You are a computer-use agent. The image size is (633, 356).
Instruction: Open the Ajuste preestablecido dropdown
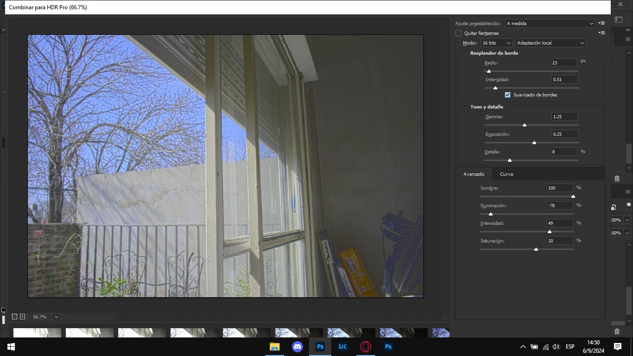[x=550, y=23]
